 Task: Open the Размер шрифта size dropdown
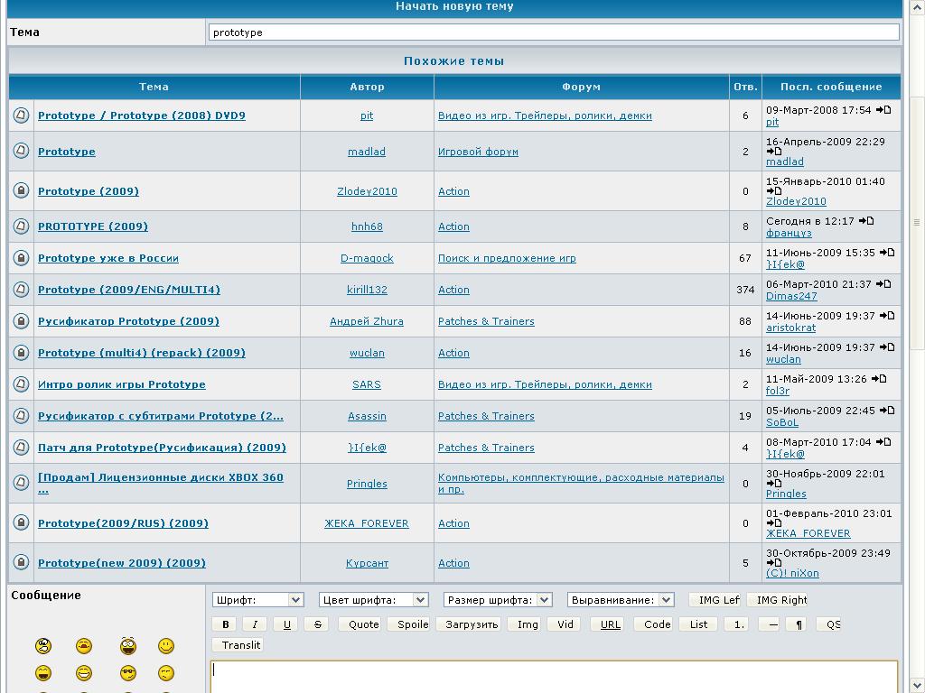(x=498, y=600)
